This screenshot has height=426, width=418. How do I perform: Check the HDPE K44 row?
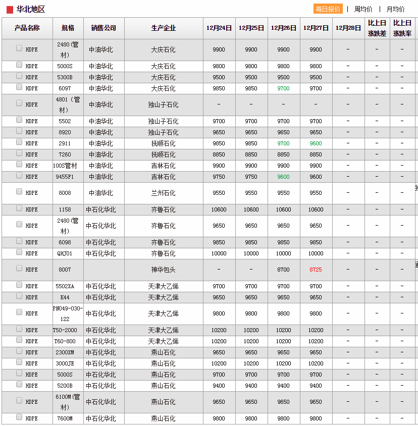19,296
